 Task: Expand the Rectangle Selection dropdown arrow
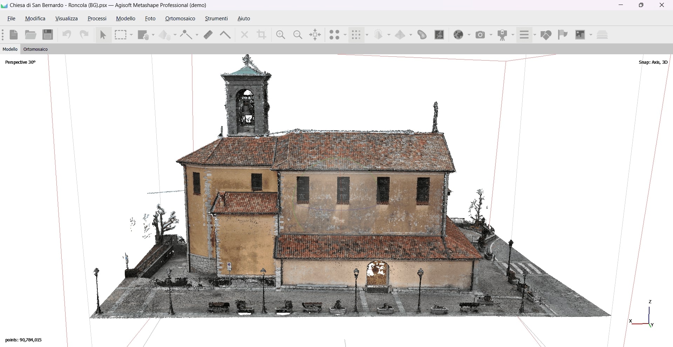click(131, 35)
